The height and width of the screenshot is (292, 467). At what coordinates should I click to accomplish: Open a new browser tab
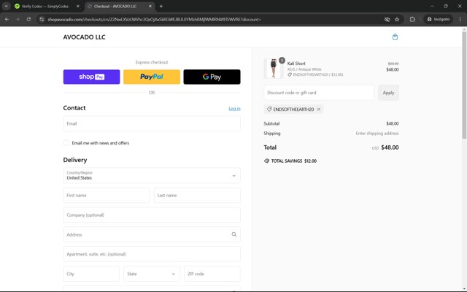[161, 6]
